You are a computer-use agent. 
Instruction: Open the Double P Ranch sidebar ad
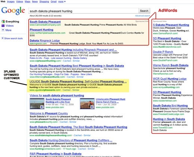pyautogui.click(x=163, y=52)
